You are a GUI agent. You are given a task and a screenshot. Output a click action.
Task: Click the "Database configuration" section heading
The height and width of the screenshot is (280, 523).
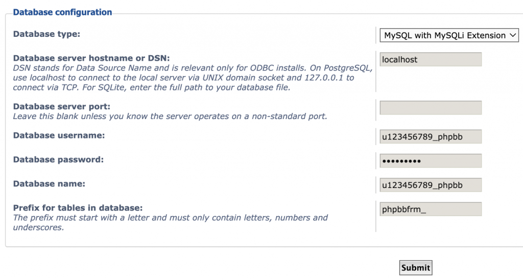[x=62, y=12]
